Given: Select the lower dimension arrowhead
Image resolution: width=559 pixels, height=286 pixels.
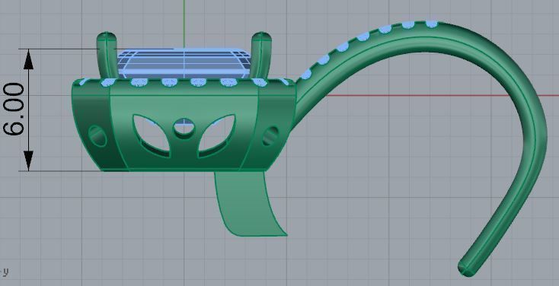Looking at the screenshot, I should pos(28,160).
